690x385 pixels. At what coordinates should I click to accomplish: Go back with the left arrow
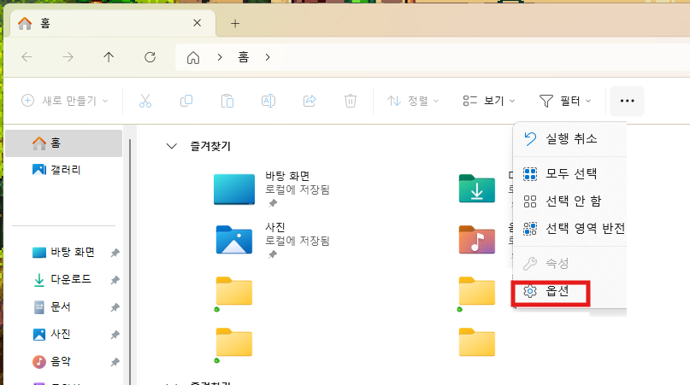pos(27,57)
